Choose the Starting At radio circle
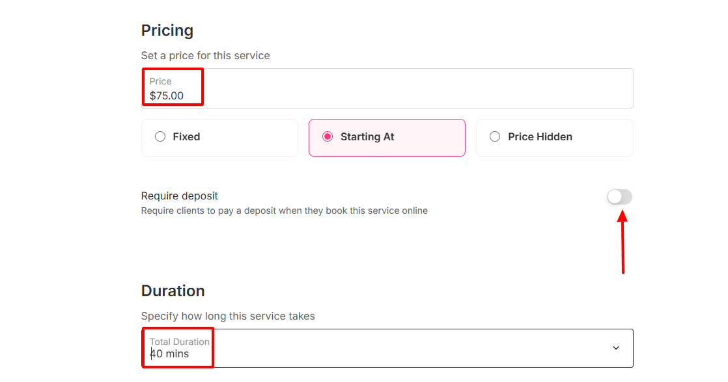Image resolution: width=728 pixels, height=382 pixels. coord(328,137)
